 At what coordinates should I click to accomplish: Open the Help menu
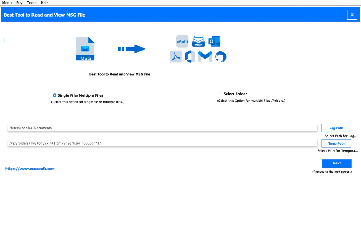[45, 3]
